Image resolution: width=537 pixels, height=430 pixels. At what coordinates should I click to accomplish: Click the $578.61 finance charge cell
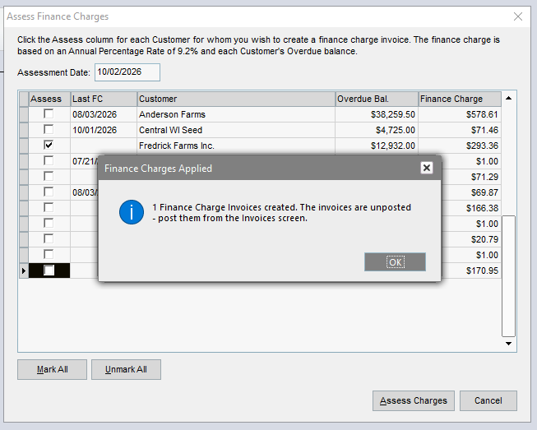460,114
